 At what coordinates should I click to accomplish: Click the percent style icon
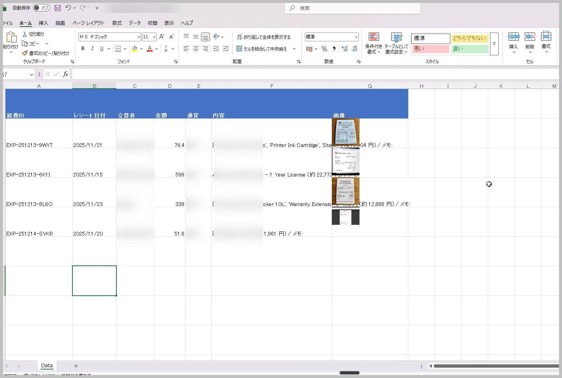[324, 49]
